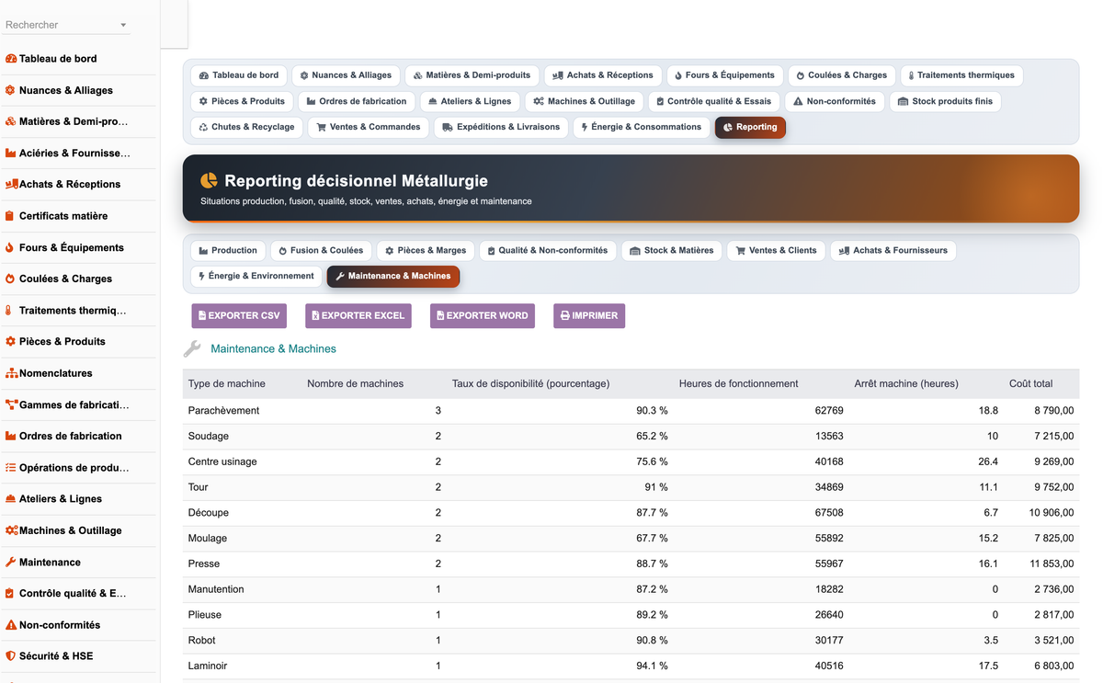Viewport: 1103px width, 683px height.
Task: Click the Laminoir row label
Action: [x=208, y=666]
